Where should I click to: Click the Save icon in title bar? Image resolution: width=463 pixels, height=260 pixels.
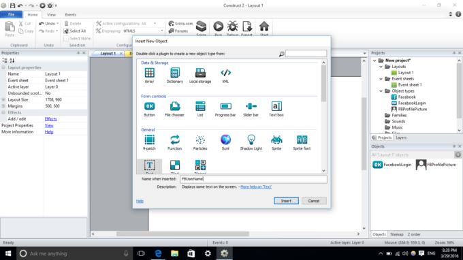click(x=12, y=5)
